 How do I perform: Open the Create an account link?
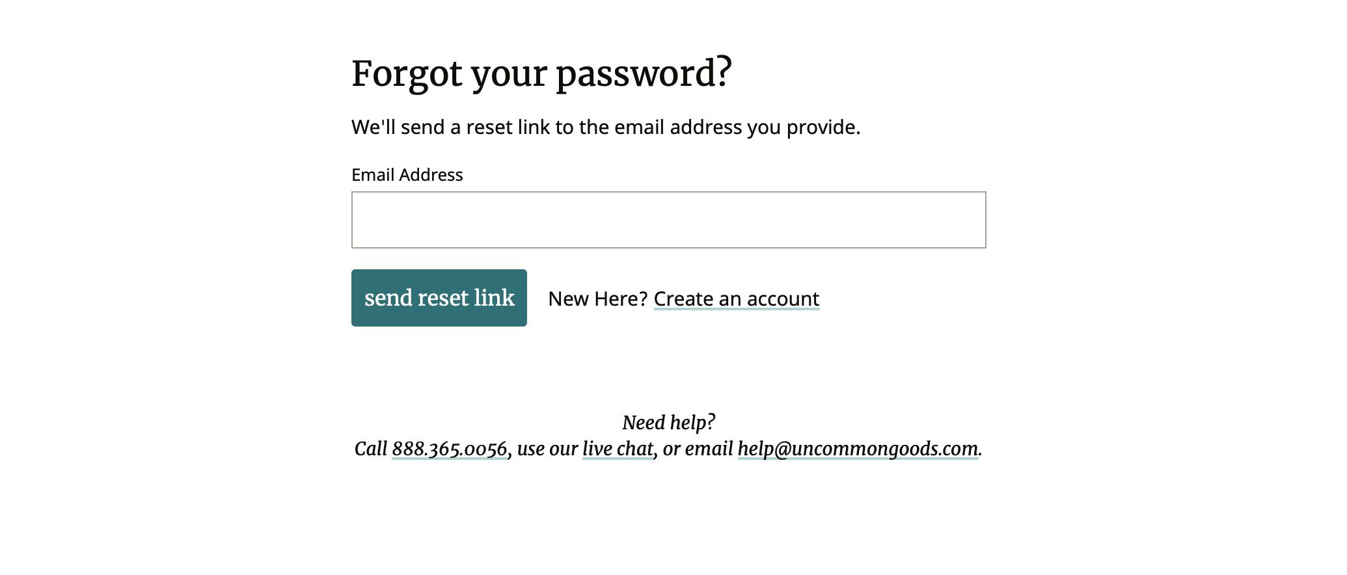(736, 299)
